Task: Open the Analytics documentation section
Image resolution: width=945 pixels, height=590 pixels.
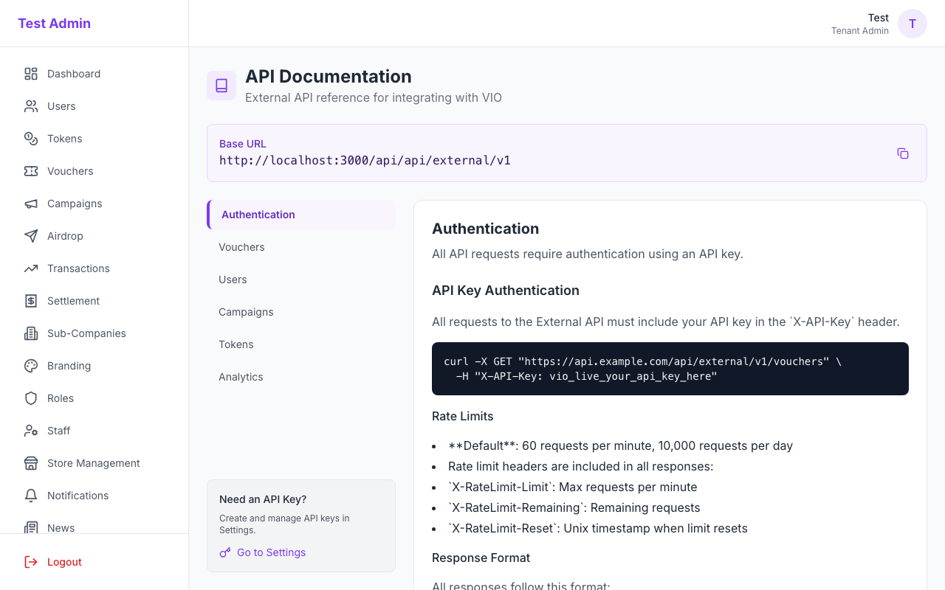Action: [x=241, y=377]
